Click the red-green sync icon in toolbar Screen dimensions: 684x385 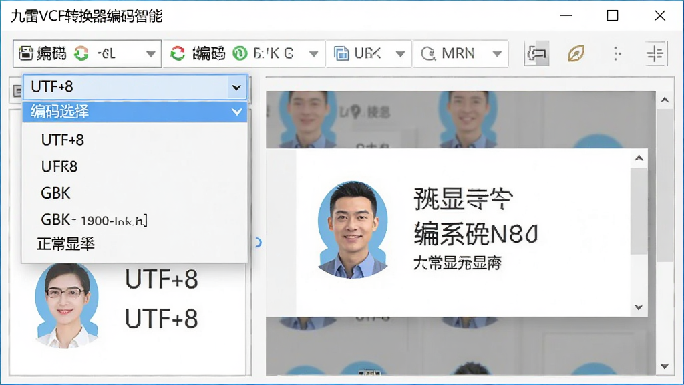tap(178, 53)
